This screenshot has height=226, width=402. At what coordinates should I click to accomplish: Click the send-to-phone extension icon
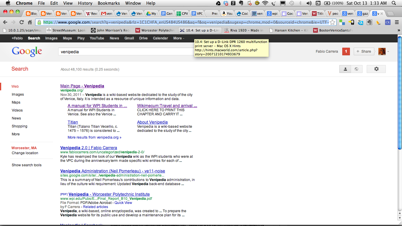[x=351, y=22]
